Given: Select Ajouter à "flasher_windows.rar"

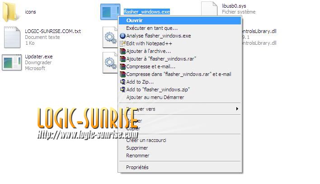Looking at the screenshot, I should [x=180, y=59].
